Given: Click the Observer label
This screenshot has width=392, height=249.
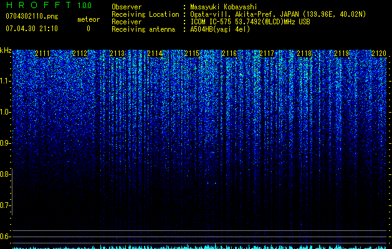Looking at the screenshot, I should [x=127, y=7].
